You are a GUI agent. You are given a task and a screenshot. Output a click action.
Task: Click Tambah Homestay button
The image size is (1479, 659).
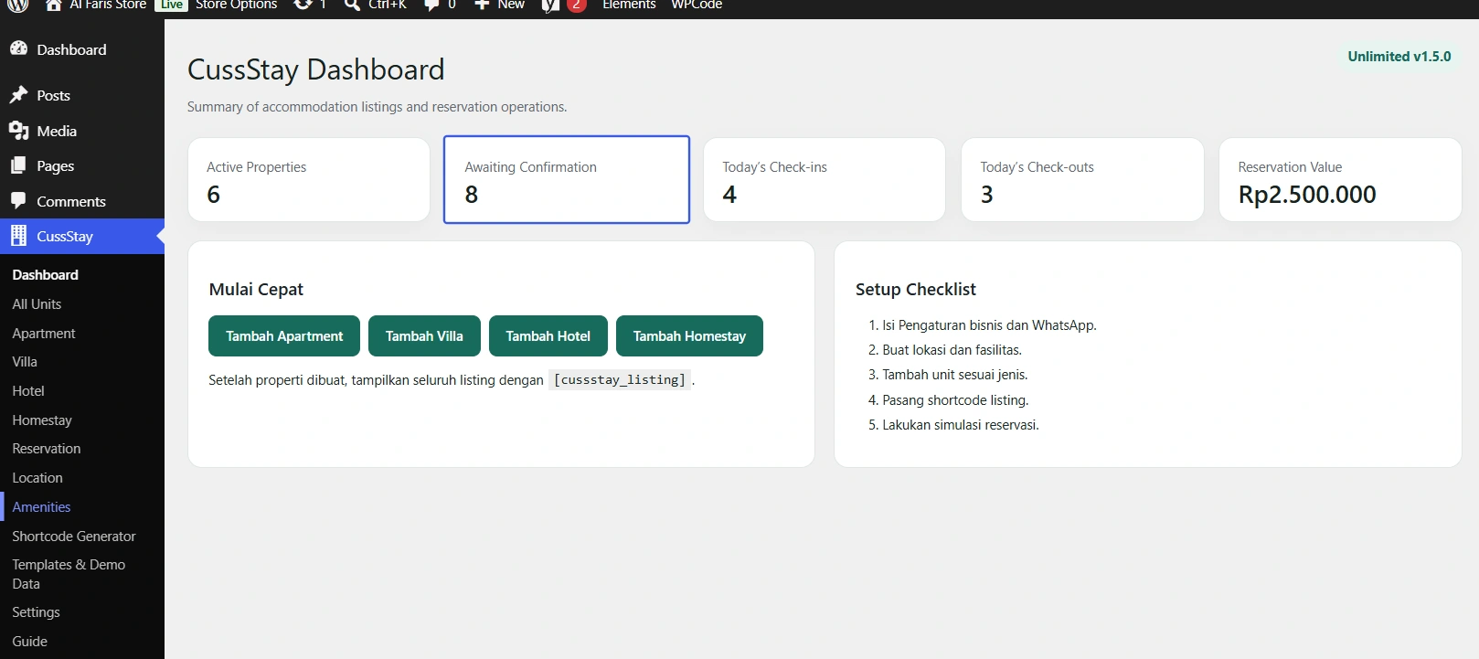click(689, 336)
